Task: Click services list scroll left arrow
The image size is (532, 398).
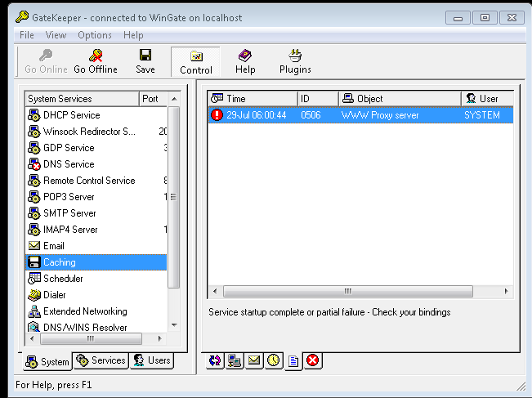Action: coord(32,338)
